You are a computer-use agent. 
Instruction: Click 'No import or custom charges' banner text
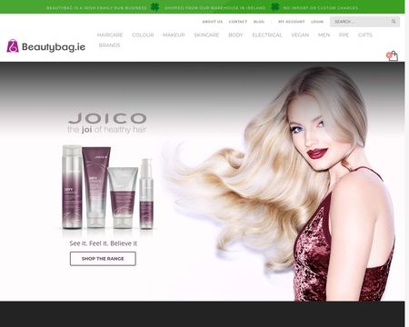[x=321, y=8]
